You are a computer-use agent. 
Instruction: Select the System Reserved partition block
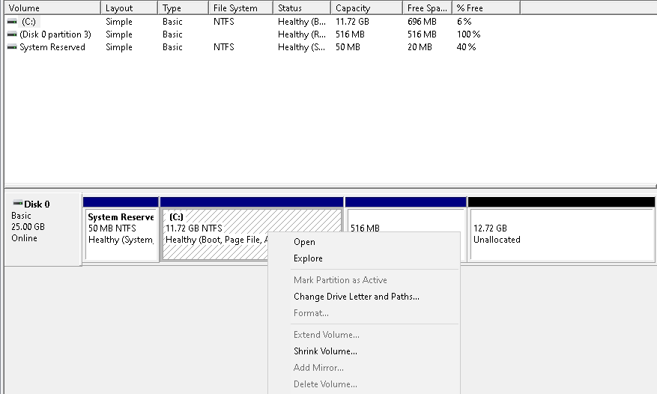121,234
